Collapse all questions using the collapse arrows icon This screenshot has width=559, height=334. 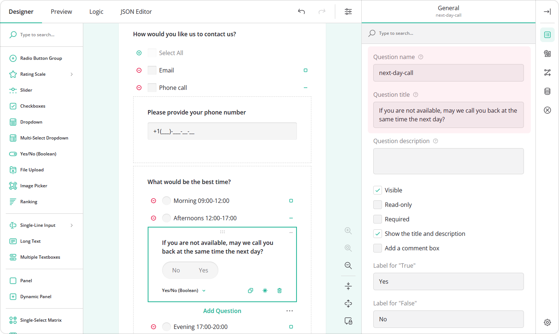348,286
